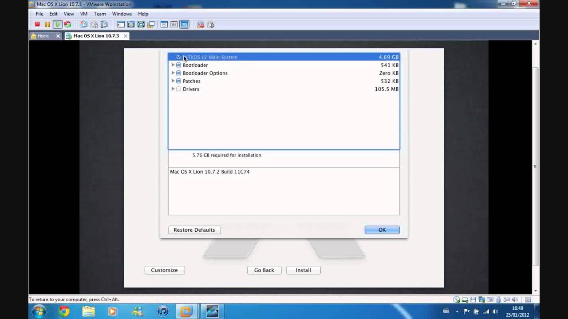Click the 541 KB Bootloader size
Screen dimensions: 568x319
[x=390, y=65]
